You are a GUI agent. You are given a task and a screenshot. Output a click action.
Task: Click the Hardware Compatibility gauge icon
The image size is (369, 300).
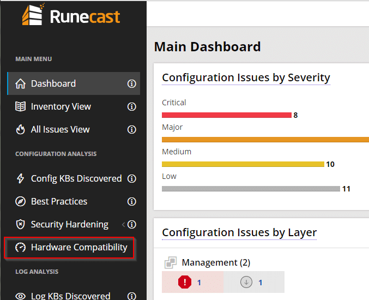[x=21, y=248]
